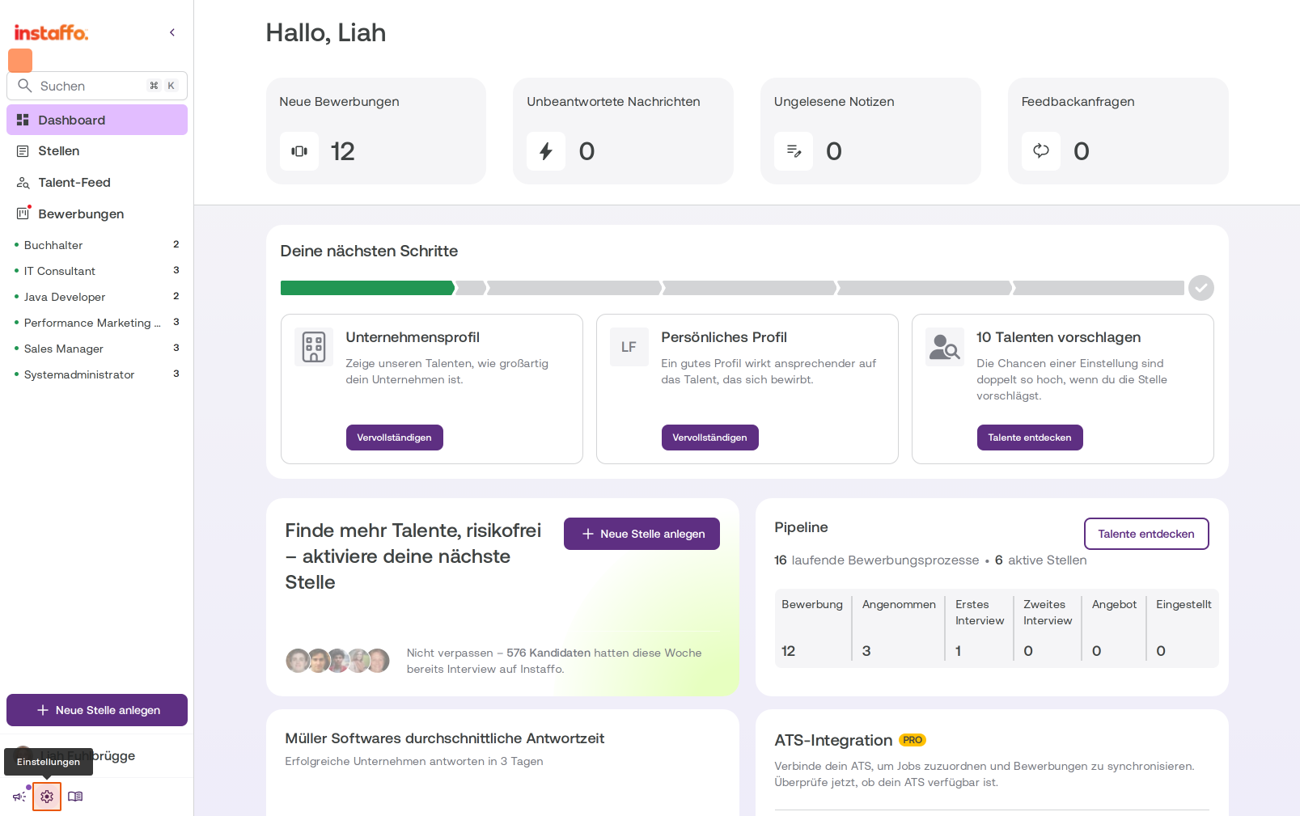
Task: Click Vervollständigen under Persönliches Profil
Action: [x=710, y=438]
